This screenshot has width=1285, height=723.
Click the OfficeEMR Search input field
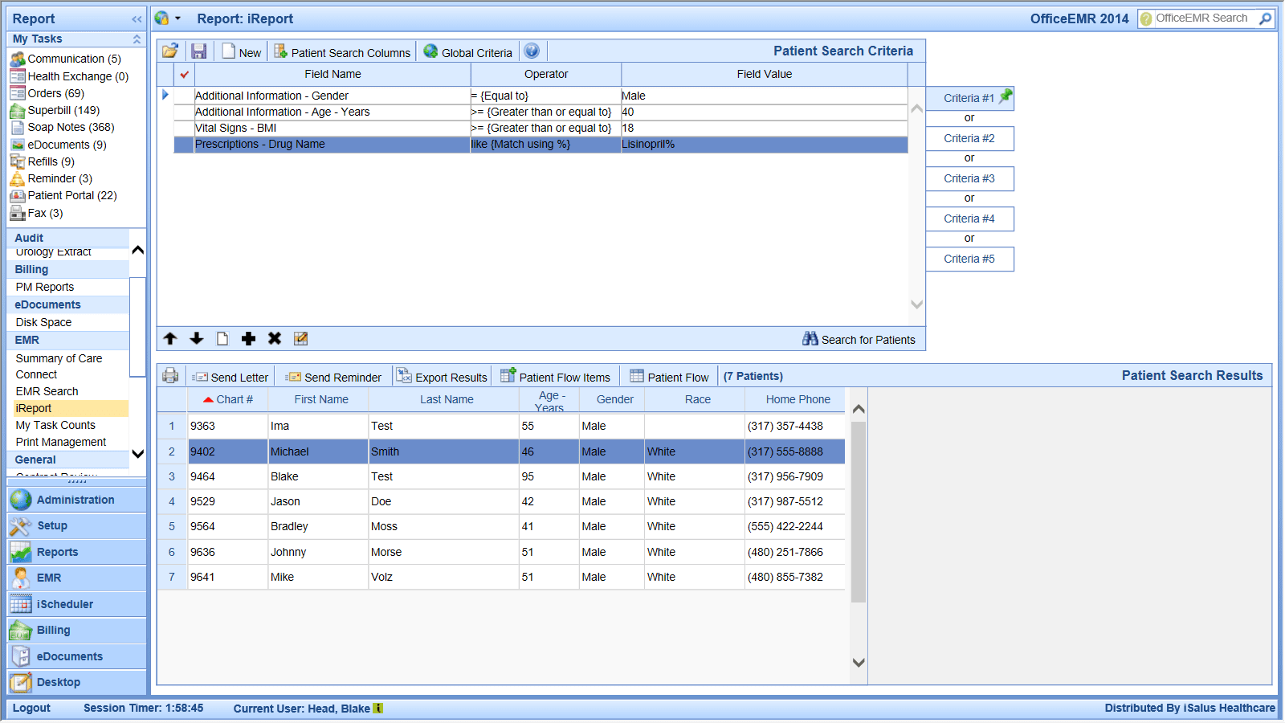point(1203,18)
